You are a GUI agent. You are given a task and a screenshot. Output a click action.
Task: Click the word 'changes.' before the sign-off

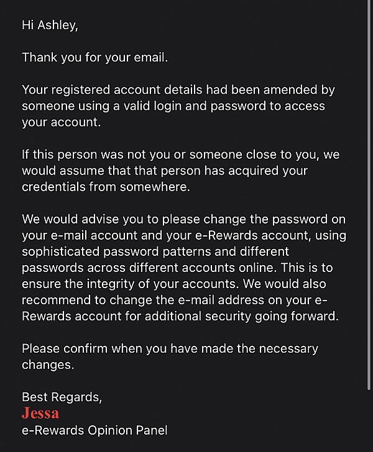[x=48, y=364]
